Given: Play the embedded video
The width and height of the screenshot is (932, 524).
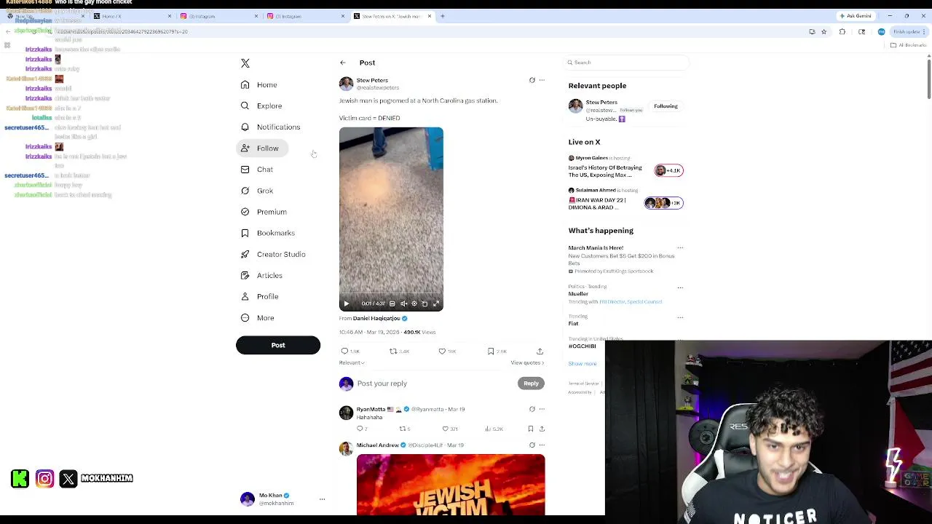Looking at the screenshot, I should (x=347, y=303).
